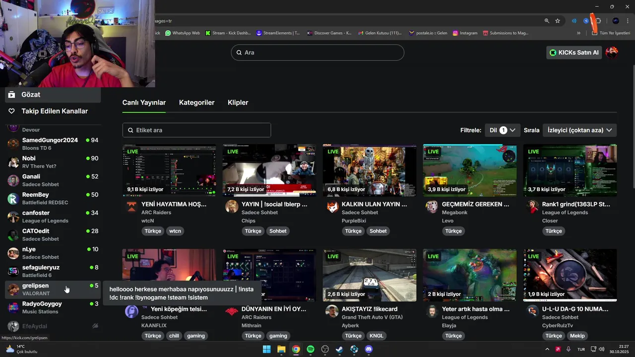635x357 pixels.
Task: Open grelipsen VALORANT channel in sidebar
Action: (53, 289)
